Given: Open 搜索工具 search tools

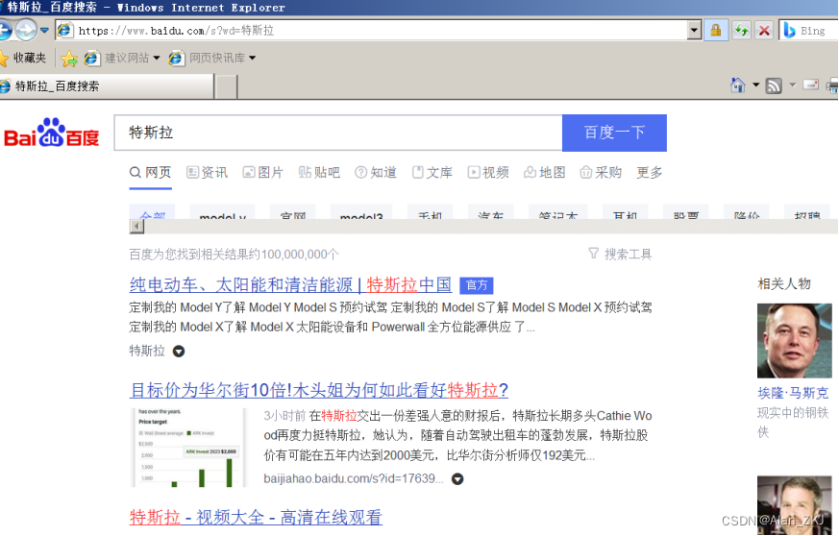Looking at the screenshot, I should coord(620,255).
